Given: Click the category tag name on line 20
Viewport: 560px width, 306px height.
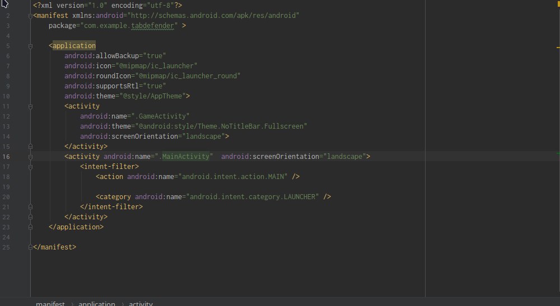Looking at the screenshot, I should pos(115,197).
